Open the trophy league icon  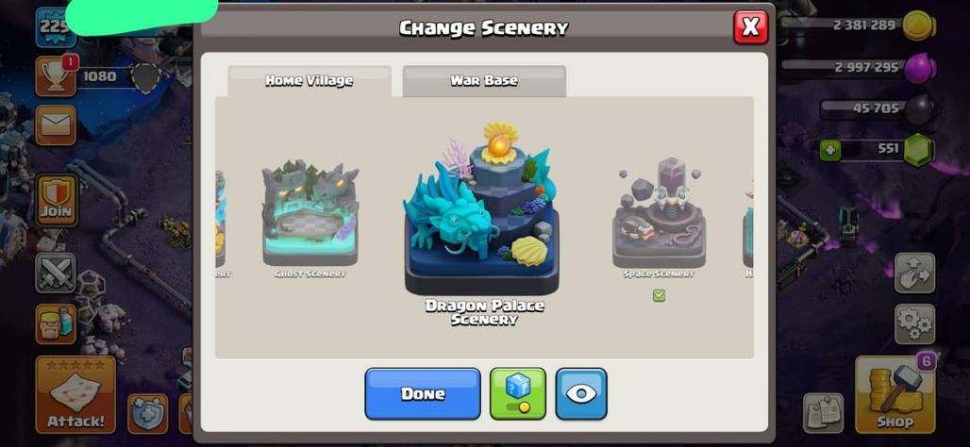click(x=56, y=76)
